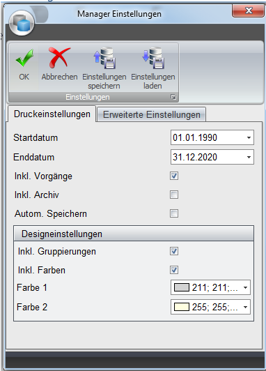Expand the Farbe 1 color dropdown

pos(245,288)
